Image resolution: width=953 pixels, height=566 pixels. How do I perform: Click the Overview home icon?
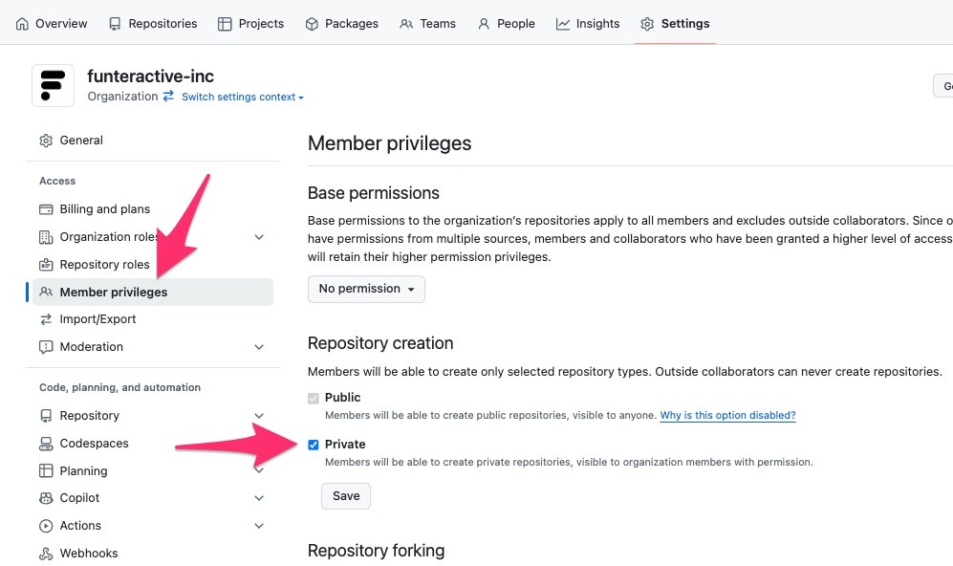coord(22,24)
